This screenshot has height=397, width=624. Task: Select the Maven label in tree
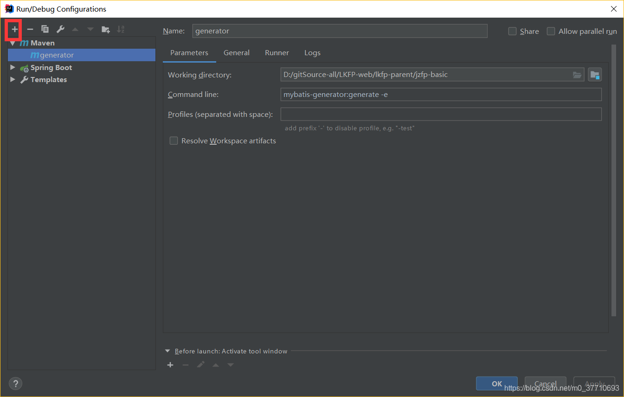tap(43, 43)
